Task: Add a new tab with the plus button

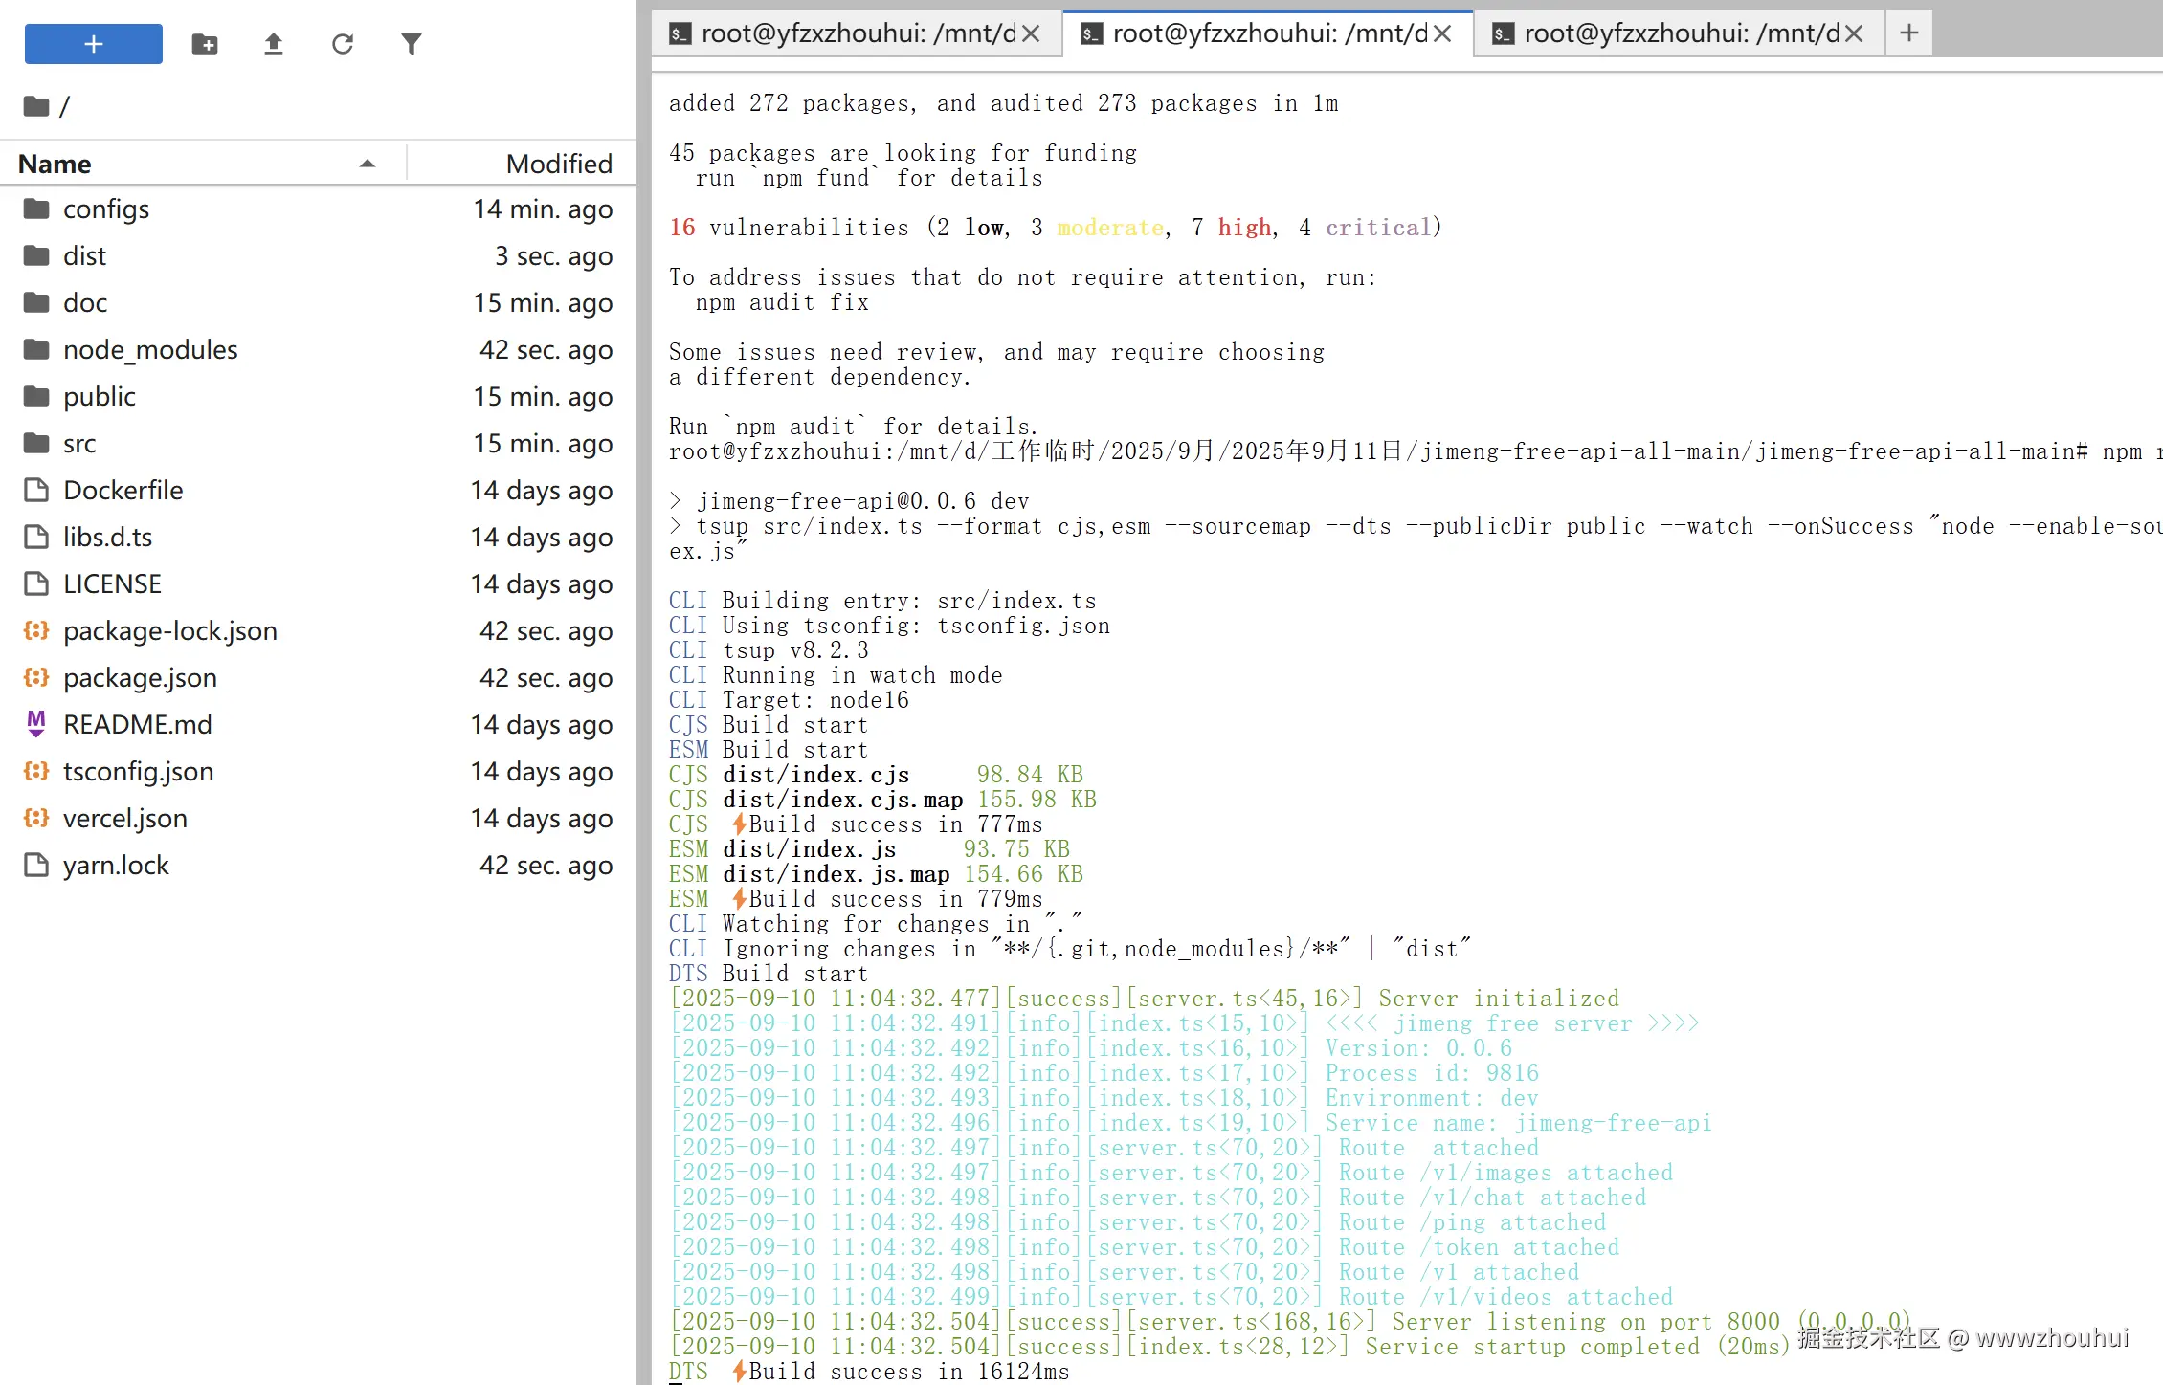Action: coord(1909,33)
